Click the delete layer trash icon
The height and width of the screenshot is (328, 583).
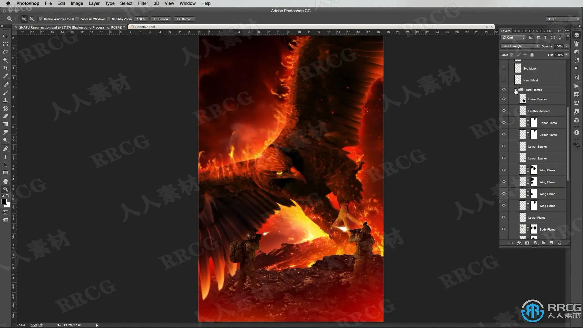point(560,243)
